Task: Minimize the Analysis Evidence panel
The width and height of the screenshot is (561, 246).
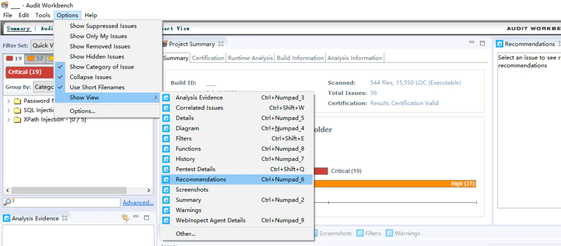Action: coord(136,217)
